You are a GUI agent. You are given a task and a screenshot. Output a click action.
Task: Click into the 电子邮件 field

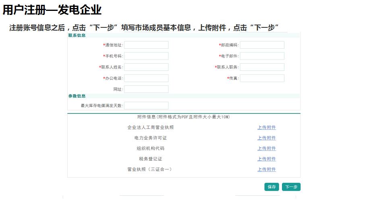tap(262, 56)
